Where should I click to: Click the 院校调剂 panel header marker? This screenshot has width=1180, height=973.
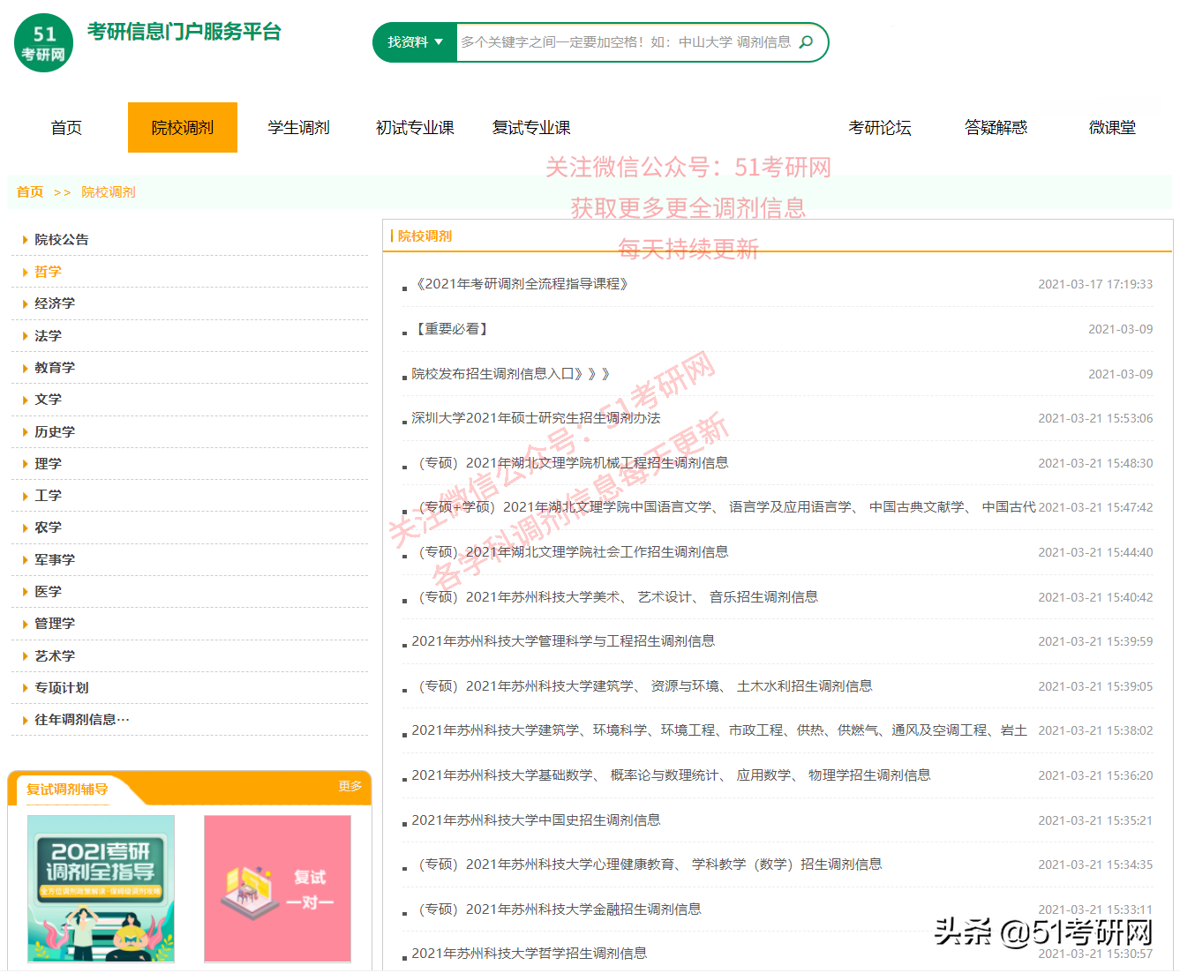point(391,236)
